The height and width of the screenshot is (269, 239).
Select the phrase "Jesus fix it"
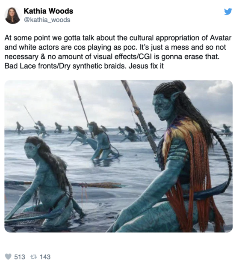(x=146, y=66)
